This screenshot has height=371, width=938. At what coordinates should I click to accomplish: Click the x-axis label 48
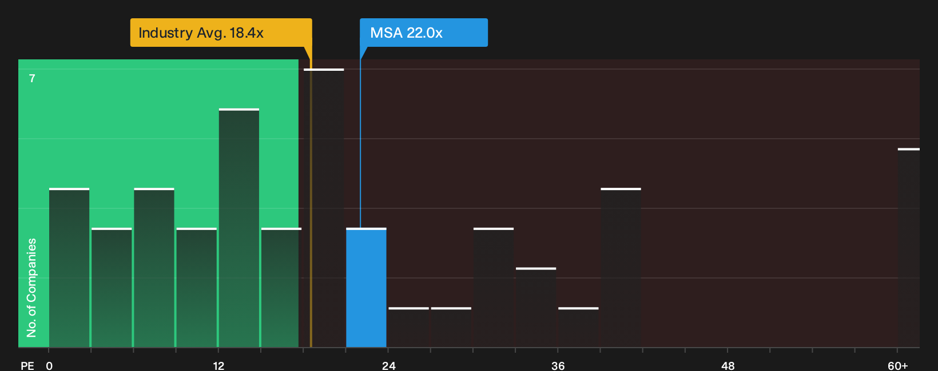pos(728,366)
